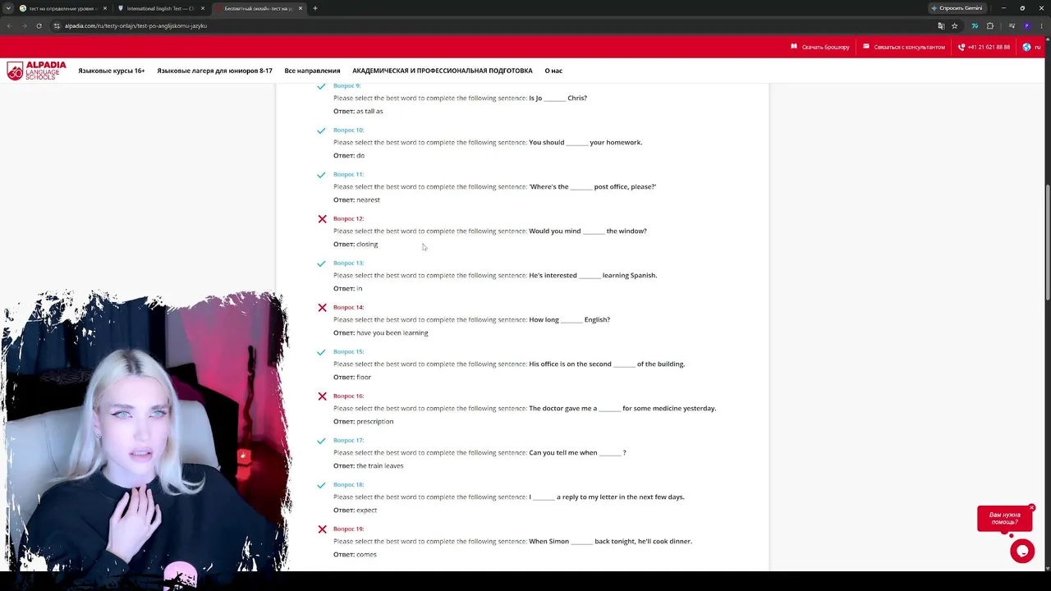The height and width of the screenshot is (591, 1051).
Task: Click the red cross beside Вопрос 19
Action: pyautogui.click(x=322, y=529)
